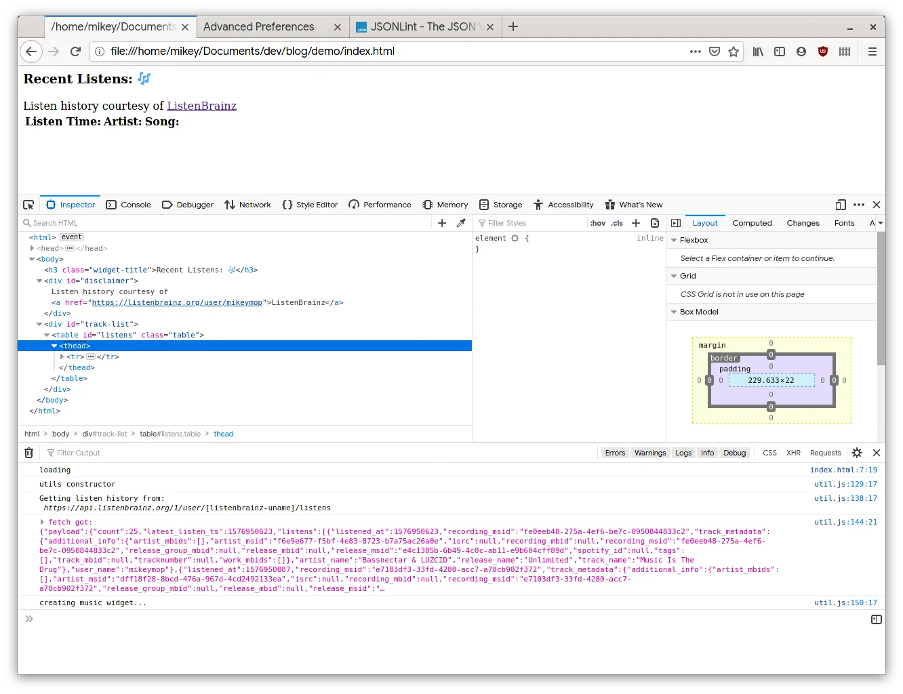Image resolution: width=903 pixels, height=694 pixels.
Task: Open the uBlock shield extension icon
Action: 823,52
